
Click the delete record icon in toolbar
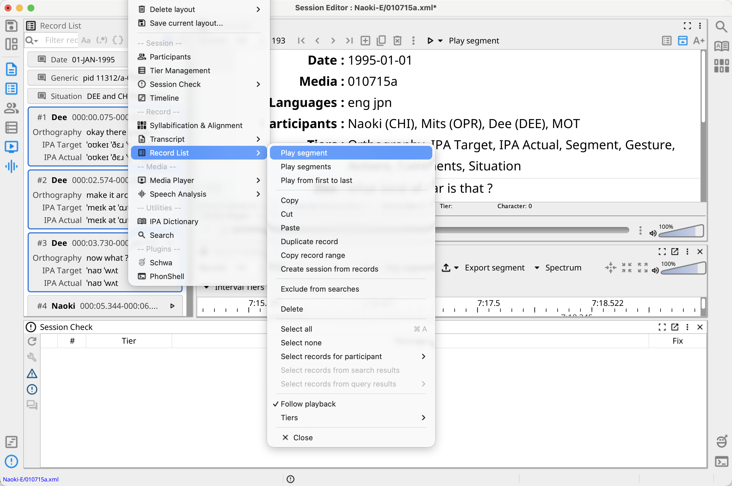point(397,41)
